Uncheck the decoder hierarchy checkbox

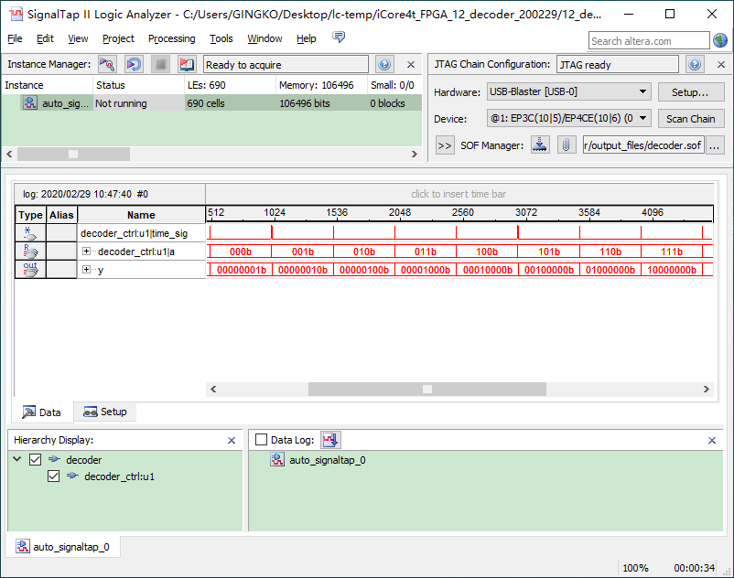[36, 460]
